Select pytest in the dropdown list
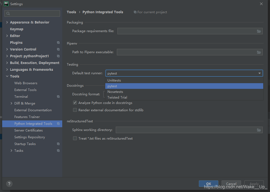 184,86
